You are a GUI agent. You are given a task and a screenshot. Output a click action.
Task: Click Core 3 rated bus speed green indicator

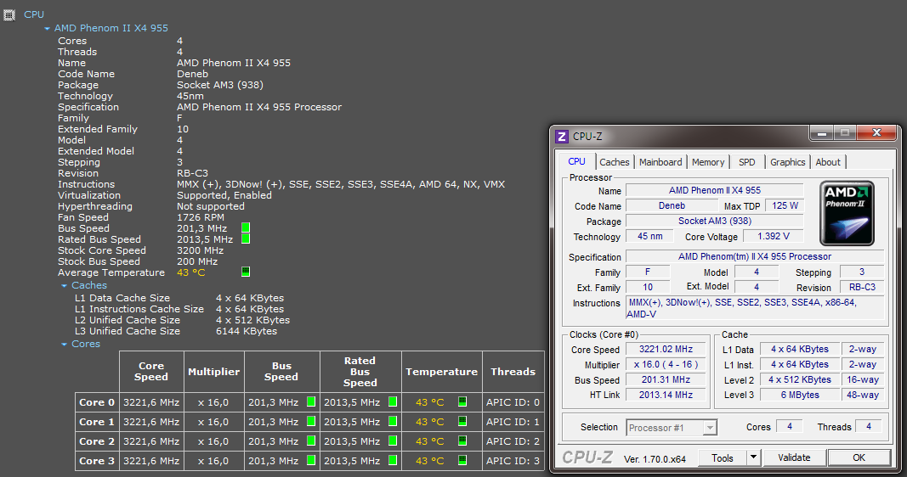393,461
